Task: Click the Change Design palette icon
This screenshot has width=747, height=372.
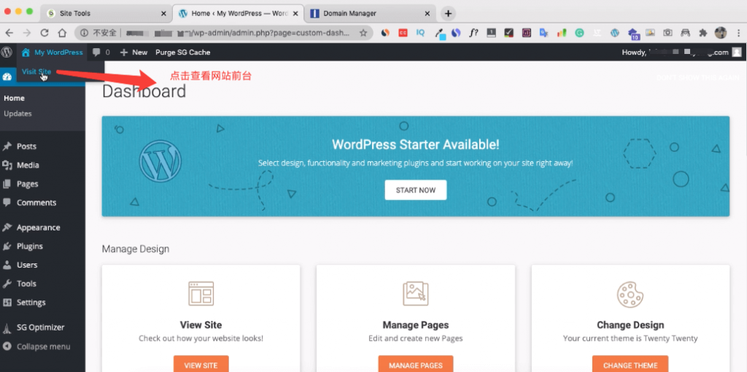Action: click(x=630, y=295)
